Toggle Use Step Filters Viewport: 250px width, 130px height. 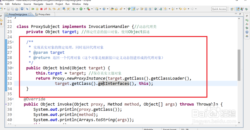pos(68,9)
